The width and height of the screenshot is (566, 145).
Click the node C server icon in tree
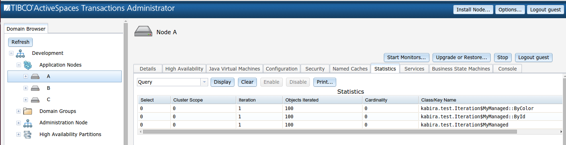(35, 100)
